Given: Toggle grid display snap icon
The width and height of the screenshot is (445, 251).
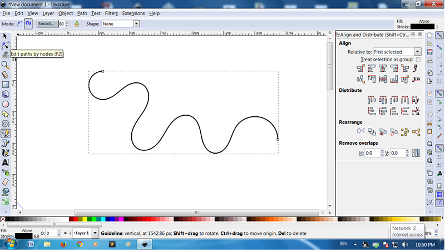Looking at the screenshot, I should (x=439, y=194).
